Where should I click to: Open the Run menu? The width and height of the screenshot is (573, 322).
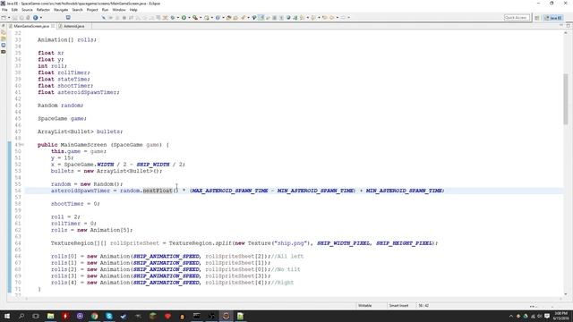[x=106, y=10]
